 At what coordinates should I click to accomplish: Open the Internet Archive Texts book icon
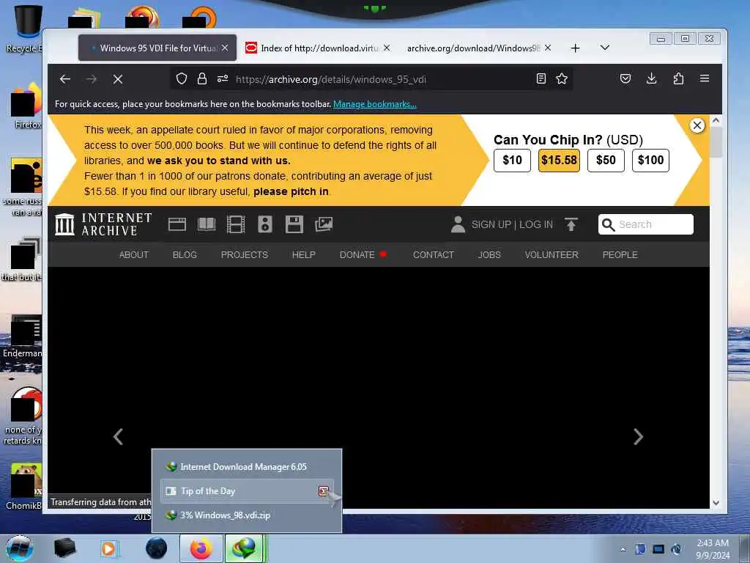[x=207, y=224]
